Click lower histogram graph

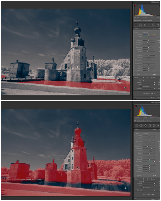pyautogui.click(x=147, y=111)
